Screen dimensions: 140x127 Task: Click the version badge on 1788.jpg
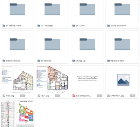pyautogui.click(x=22, y=96)
